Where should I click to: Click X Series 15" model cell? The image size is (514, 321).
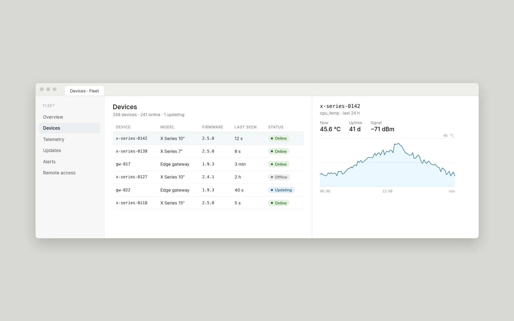coord(172,203)
